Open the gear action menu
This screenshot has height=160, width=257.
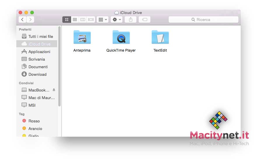117,20
